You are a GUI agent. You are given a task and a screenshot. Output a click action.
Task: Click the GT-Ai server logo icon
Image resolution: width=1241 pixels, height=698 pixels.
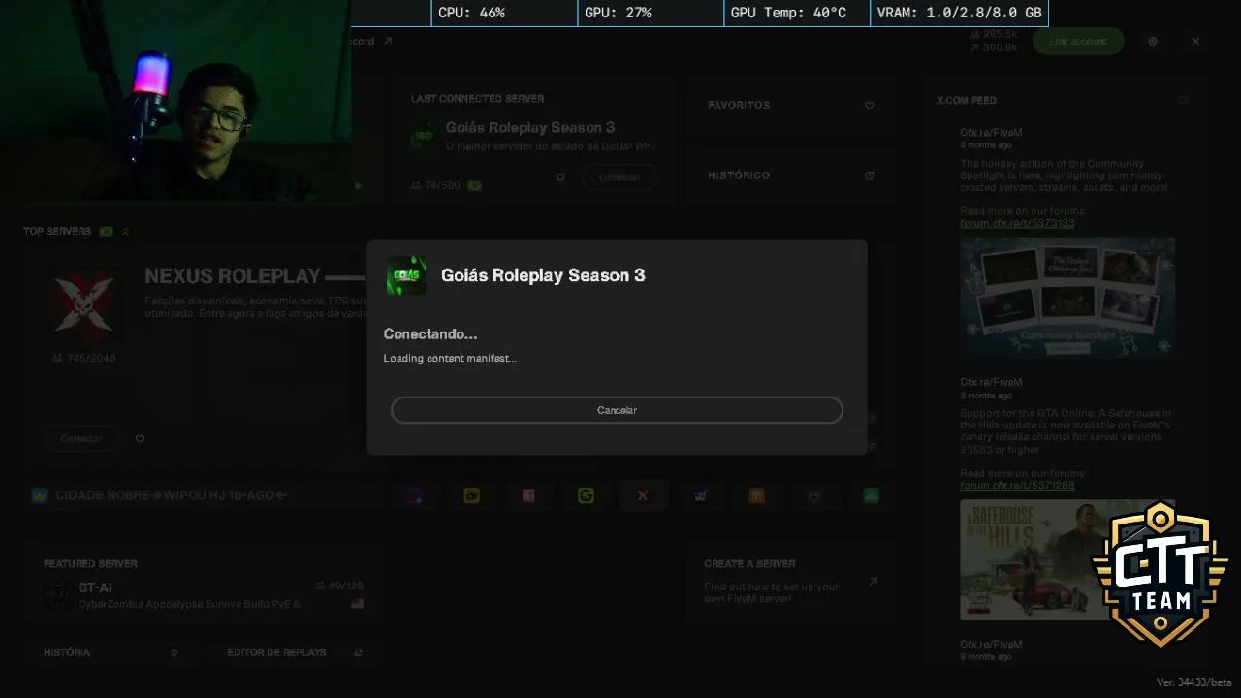pos(58,595)
